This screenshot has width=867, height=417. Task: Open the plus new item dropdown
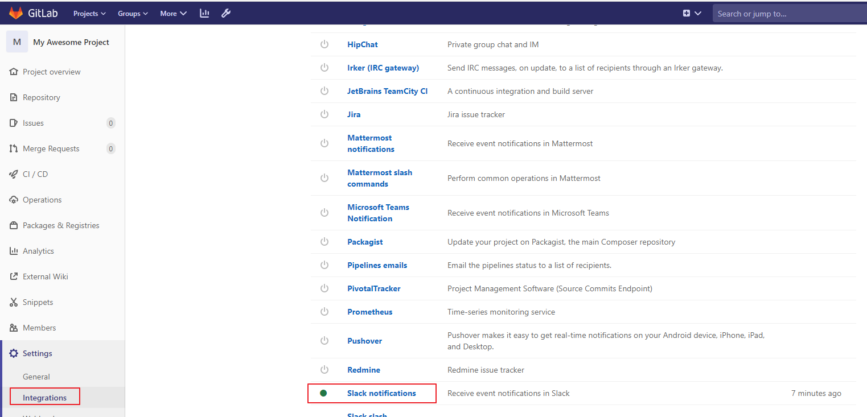pos(692,13)
